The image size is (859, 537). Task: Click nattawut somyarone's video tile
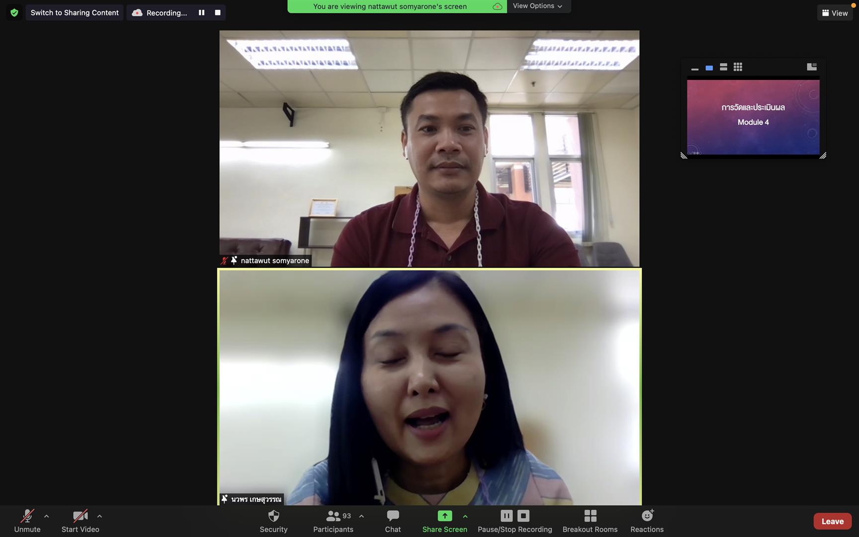pos(429,148)
